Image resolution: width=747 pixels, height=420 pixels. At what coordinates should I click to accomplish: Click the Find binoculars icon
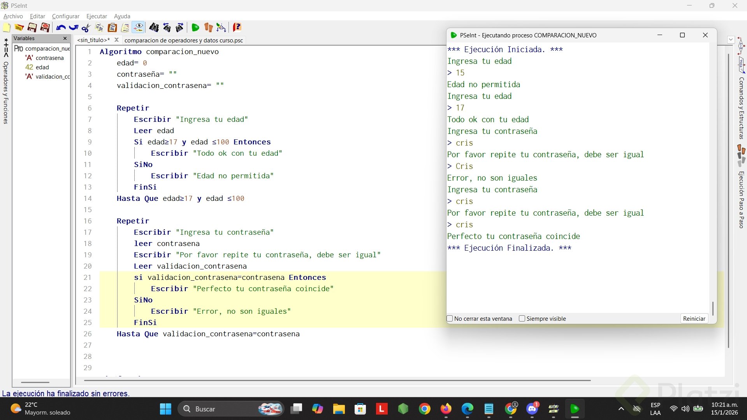click(x=154, y=28)
